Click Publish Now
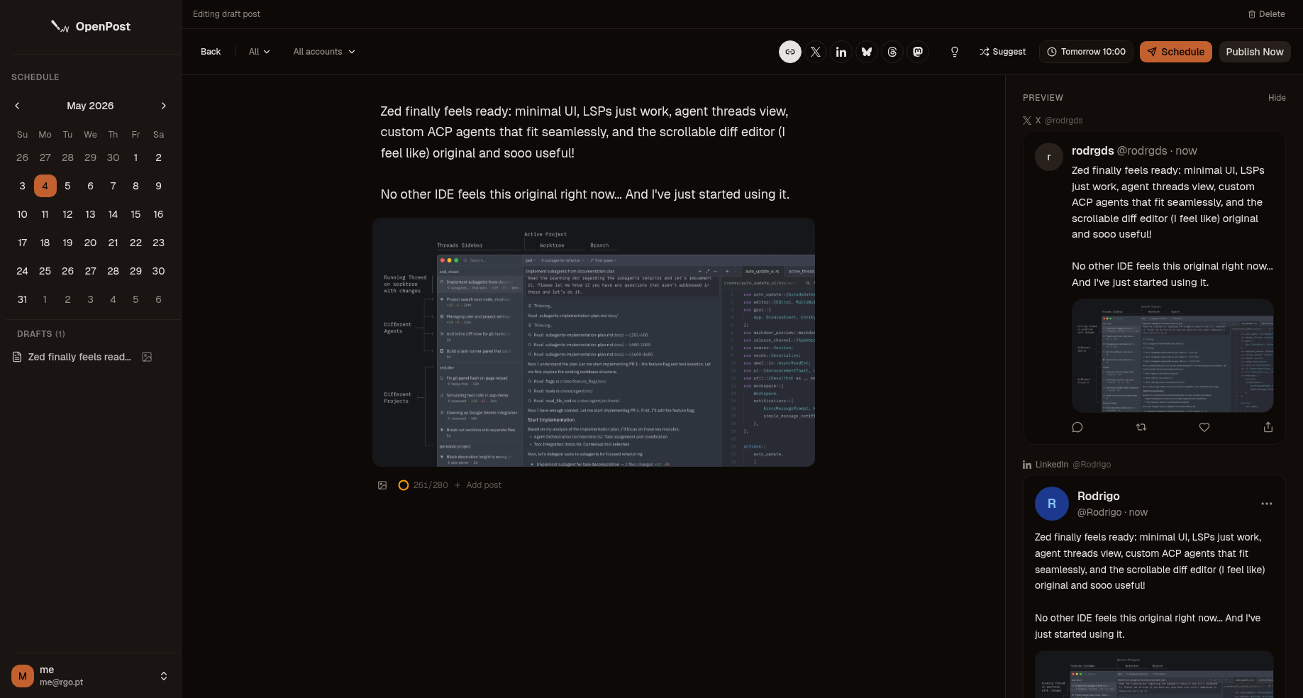1303x698 pixels. pyautogui.click(x=1254, y=52)
